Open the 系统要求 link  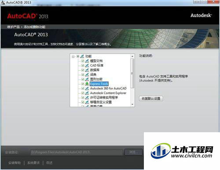pos(33,163)
